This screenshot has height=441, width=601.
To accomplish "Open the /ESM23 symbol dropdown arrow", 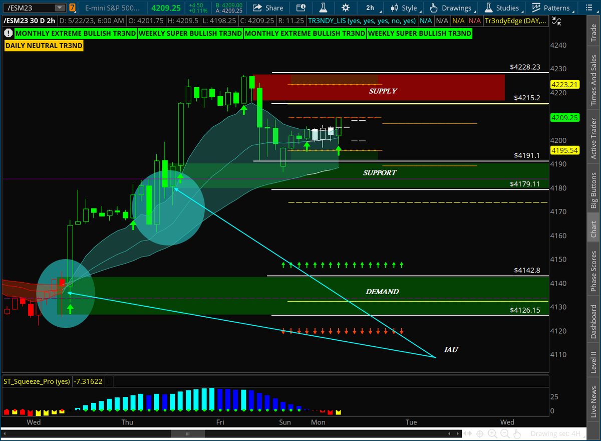I will pos(60,8).
